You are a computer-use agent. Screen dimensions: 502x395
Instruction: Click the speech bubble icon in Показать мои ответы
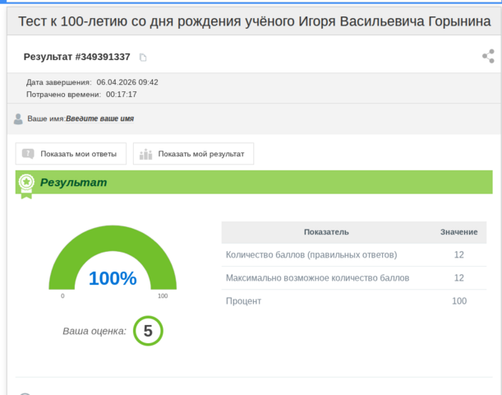[x=28, y=154]
